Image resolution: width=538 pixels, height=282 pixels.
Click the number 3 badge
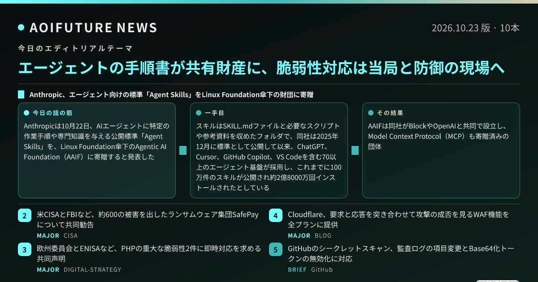[25, 249]
